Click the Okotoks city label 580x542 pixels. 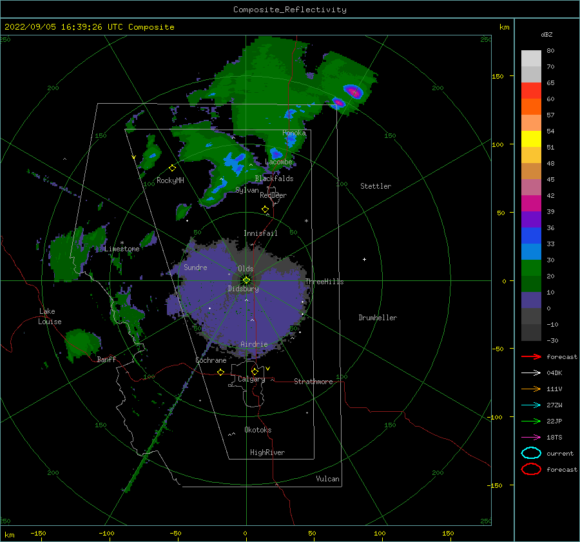(258, 430)
